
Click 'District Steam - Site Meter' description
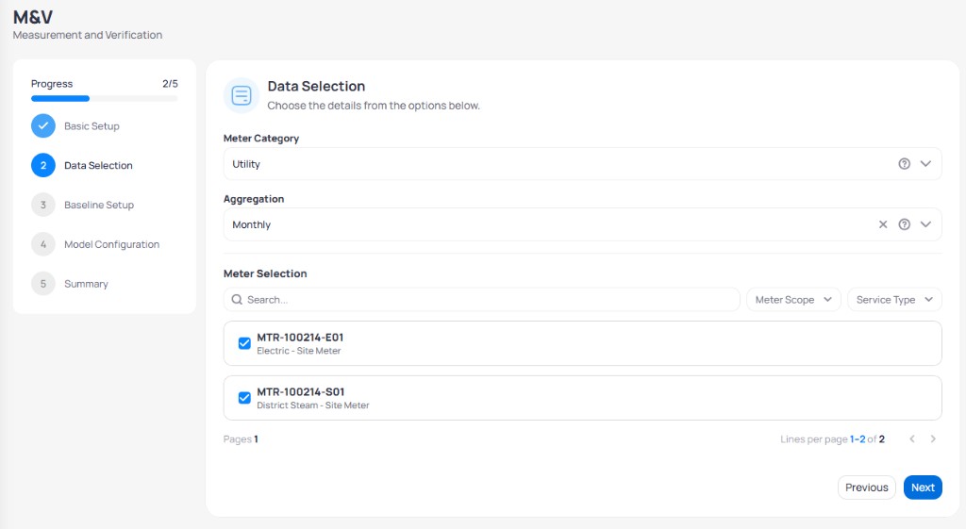pos(313,405)
